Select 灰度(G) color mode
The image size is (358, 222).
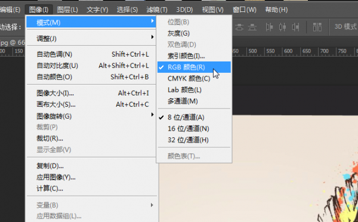click(194, 33)
